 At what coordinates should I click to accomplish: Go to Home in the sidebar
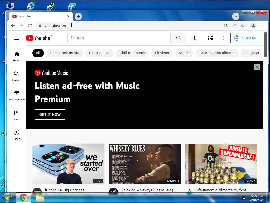click(17, 57)
